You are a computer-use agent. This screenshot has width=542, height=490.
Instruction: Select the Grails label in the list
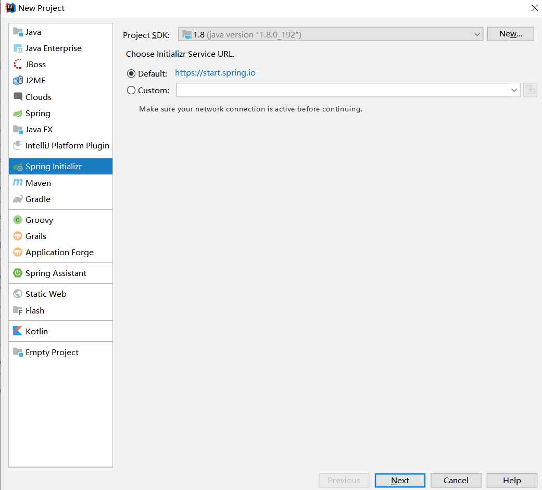point(35,236)
